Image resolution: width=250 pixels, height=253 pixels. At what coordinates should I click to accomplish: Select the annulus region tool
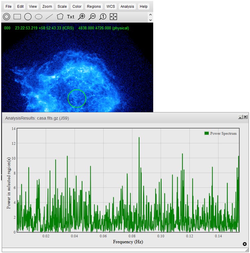(7, 17)
